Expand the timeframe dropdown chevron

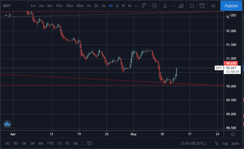(136, 6)
